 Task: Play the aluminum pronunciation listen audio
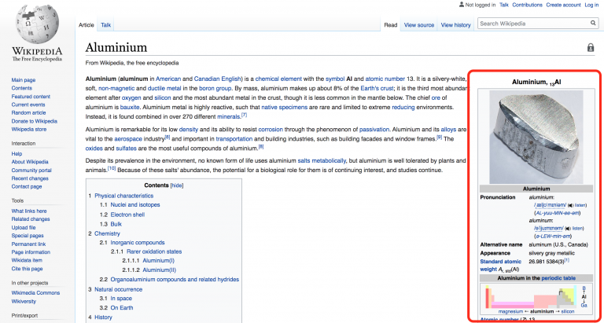click(x=568, y=228)
